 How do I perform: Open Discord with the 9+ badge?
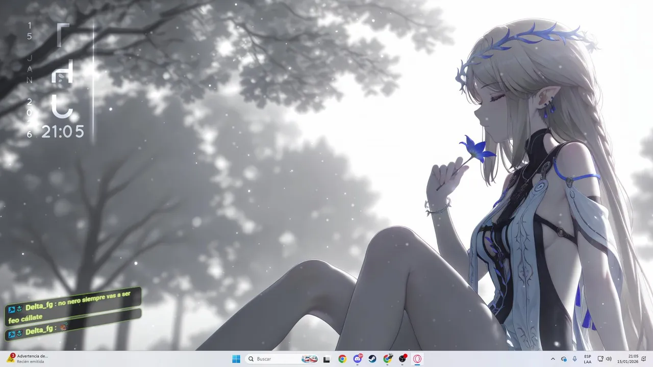[358, 359]
